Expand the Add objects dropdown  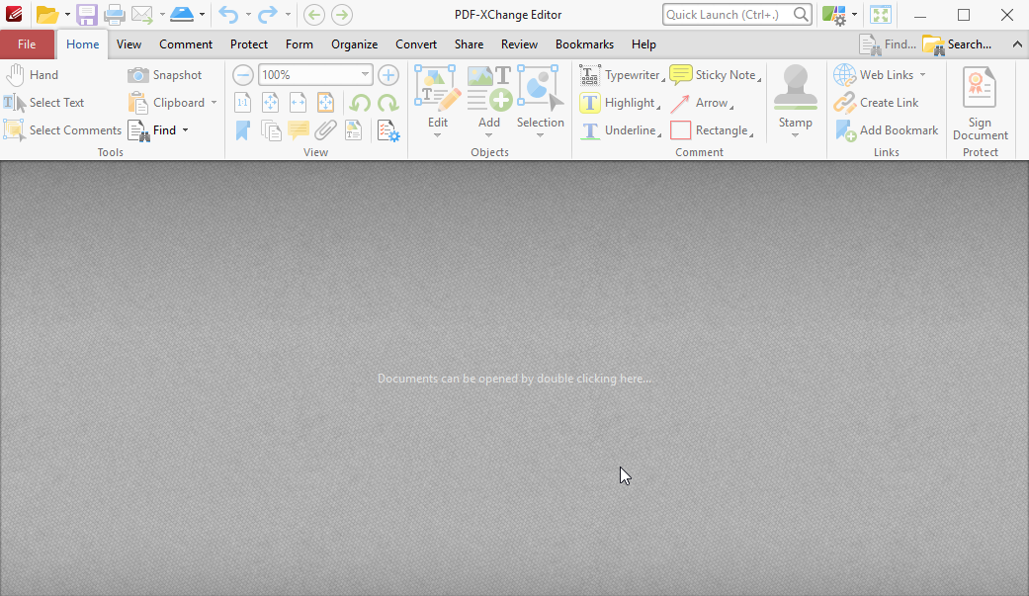pos(489,135)
